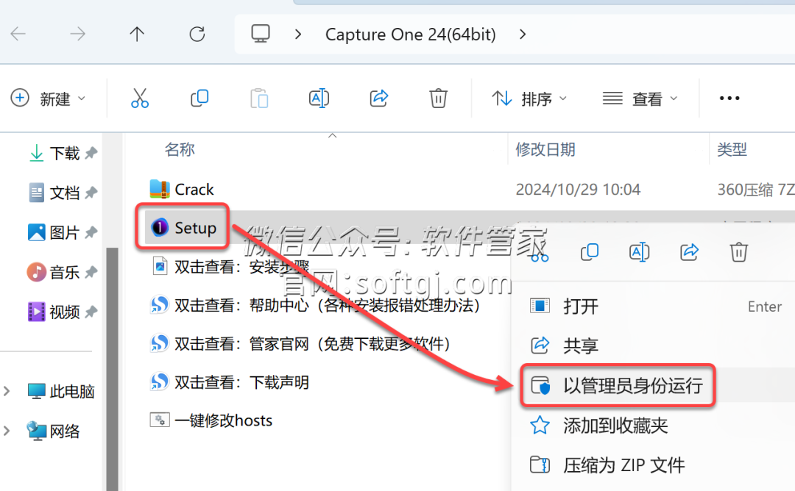Screen dimensions: 795x491
Task: Click the navigation pane vertical scrollbar
Action: pos(113,368)
